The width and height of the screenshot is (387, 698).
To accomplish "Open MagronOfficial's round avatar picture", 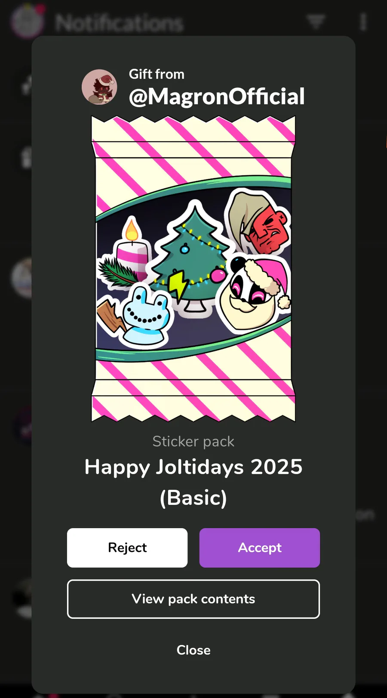I will coord(99,87).
